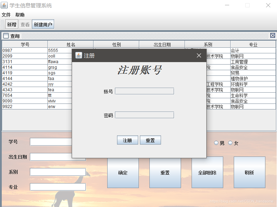Click the 查看 toolbar button

click(25, 24)
